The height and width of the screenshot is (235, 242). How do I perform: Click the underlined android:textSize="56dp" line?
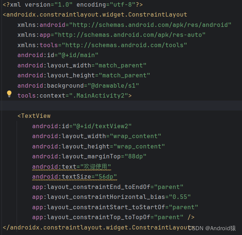tap(75, 177)
